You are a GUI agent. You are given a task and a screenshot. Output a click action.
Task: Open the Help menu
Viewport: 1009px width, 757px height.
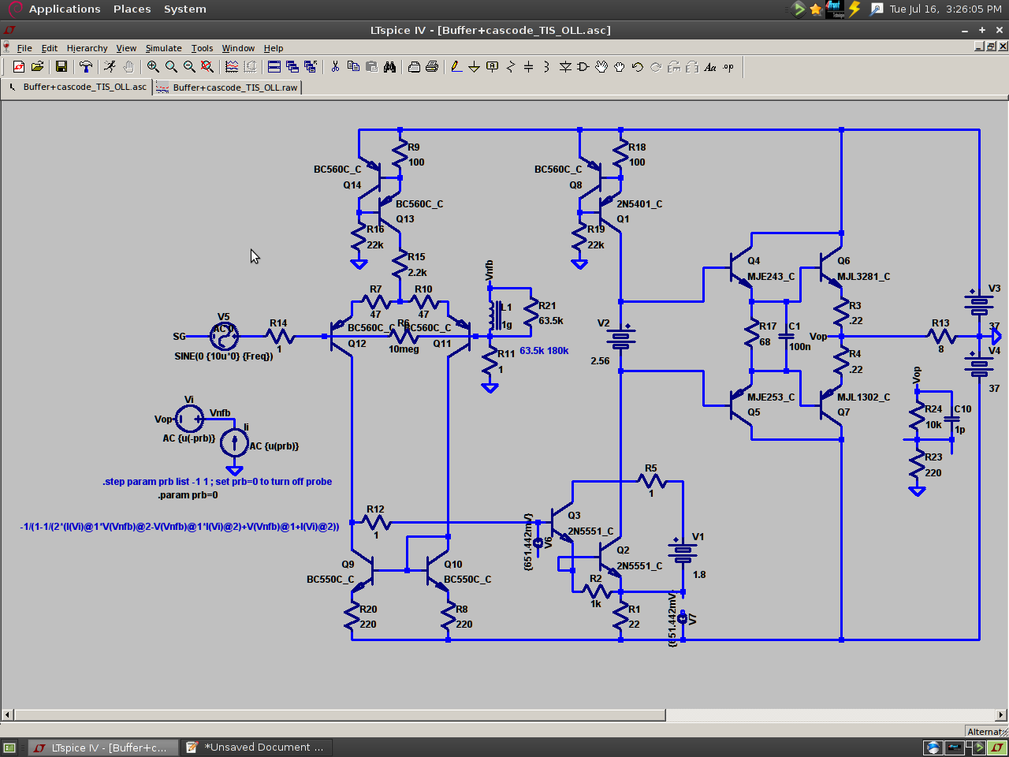point(273,48)
